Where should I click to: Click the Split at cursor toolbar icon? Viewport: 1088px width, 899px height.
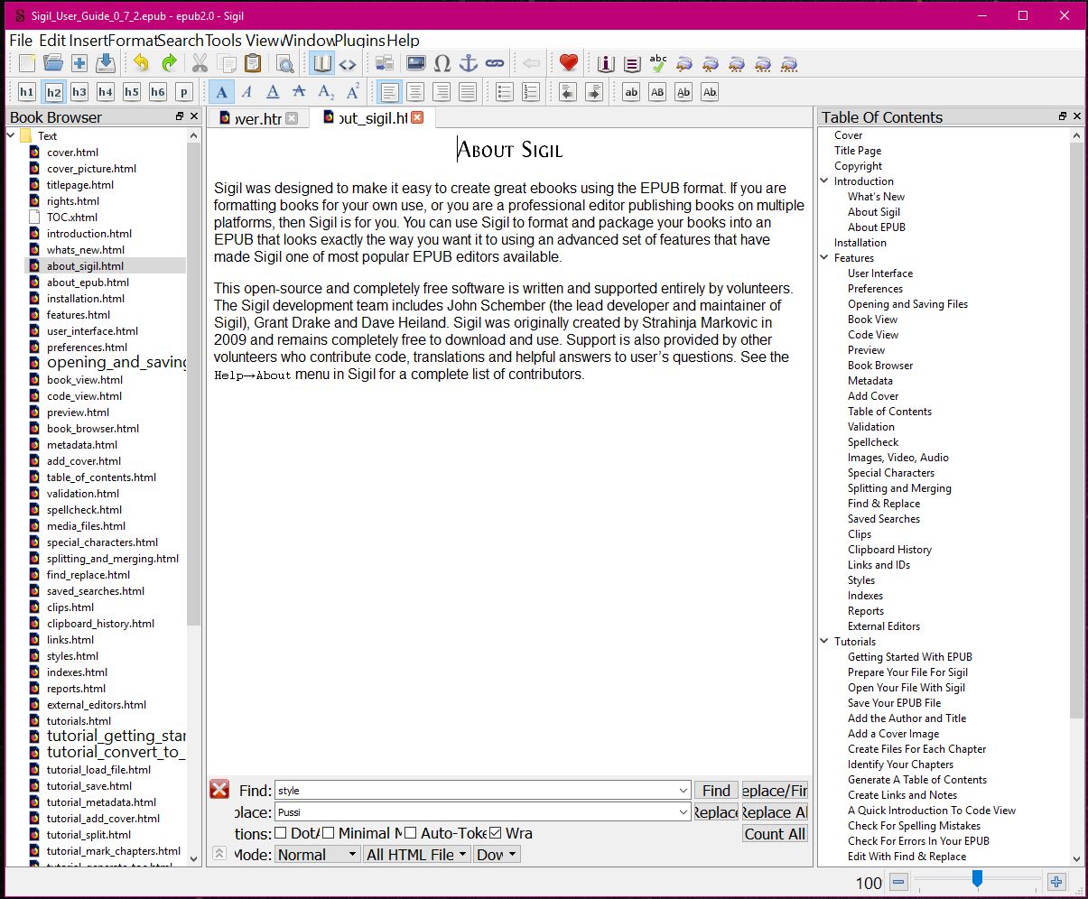tap(385, 63)
